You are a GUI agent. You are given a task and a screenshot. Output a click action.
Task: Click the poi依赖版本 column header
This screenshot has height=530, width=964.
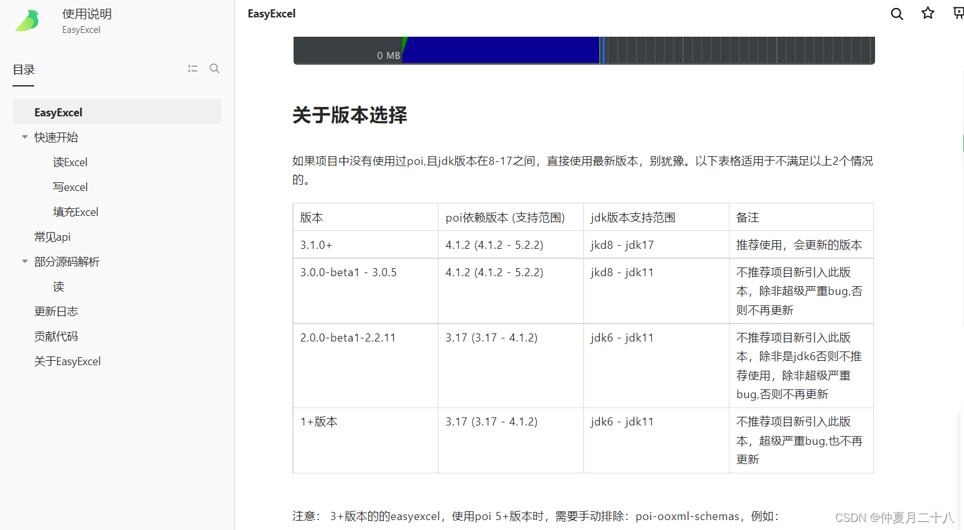511,217
